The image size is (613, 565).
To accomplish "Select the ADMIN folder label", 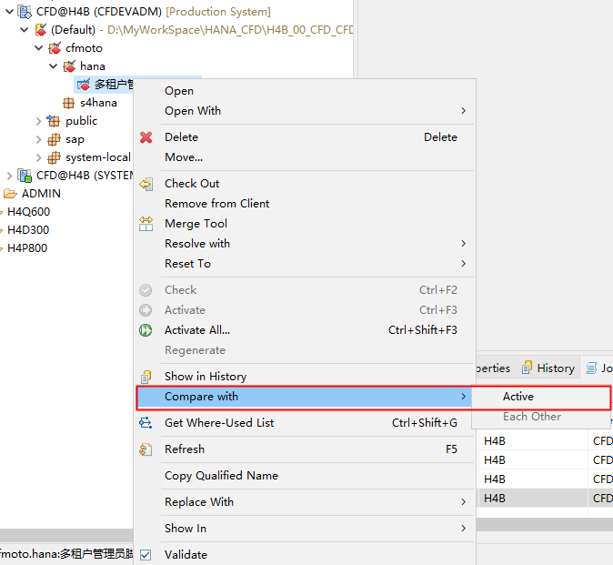I will pos(41,194).
